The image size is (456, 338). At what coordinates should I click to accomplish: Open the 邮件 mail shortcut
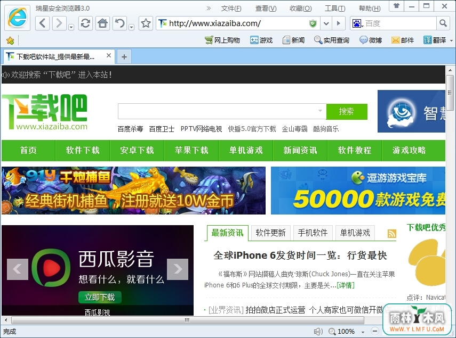click(x=403, y=40)
